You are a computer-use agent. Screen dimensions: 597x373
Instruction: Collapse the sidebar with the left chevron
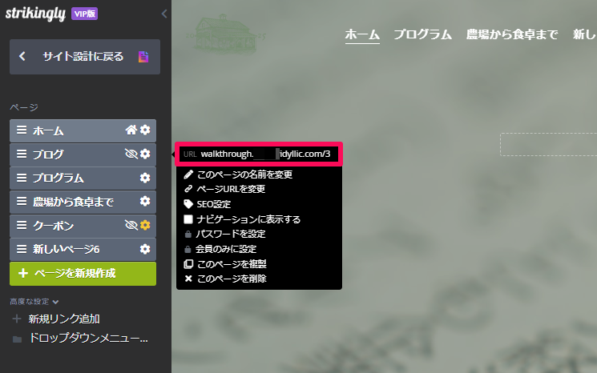pyautogui.click(x=164, y=14)
